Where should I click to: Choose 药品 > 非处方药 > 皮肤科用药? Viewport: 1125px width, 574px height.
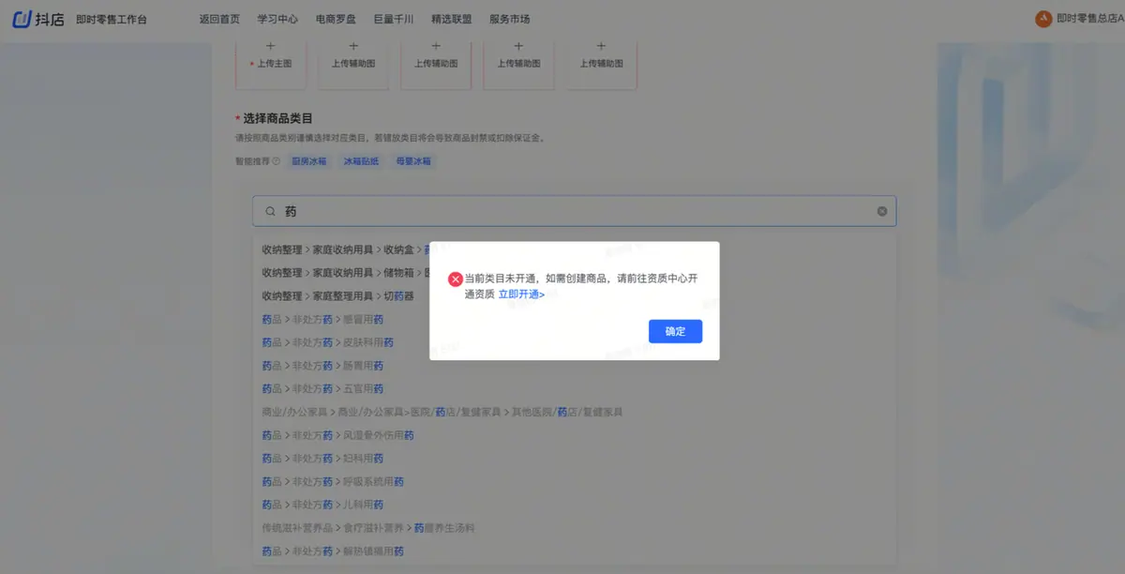point(328,342)
